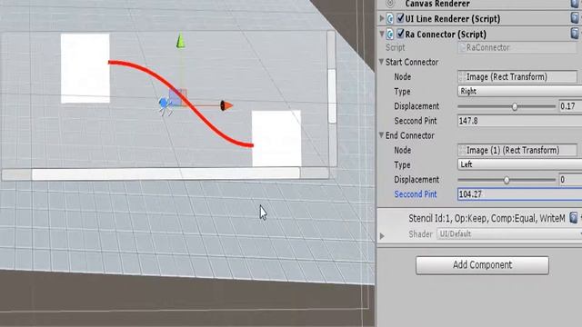The width and height of the screenshot is (582, 327).
Task: Click the Stencil Id:1 material name text
Action: click(x=487, y=218)
